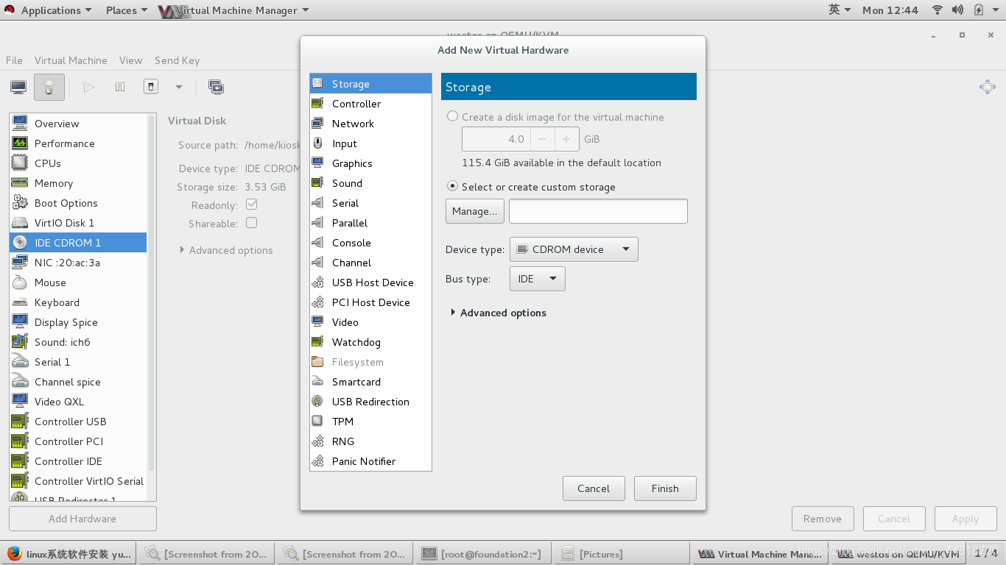Screen dimensions: 1006x565
Task: Open shutdown options dropdown arrow
Action: click(x=178, y=87)
